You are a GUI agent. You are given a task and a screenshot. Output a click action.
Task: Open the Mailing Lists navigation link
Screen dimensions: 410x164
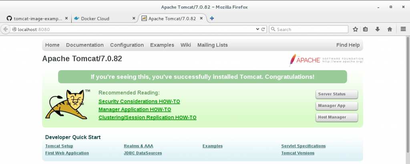point(213,45)
